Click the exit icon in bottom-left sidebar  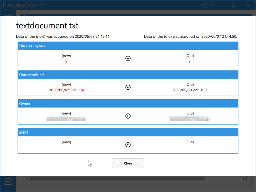coord(8,182)
